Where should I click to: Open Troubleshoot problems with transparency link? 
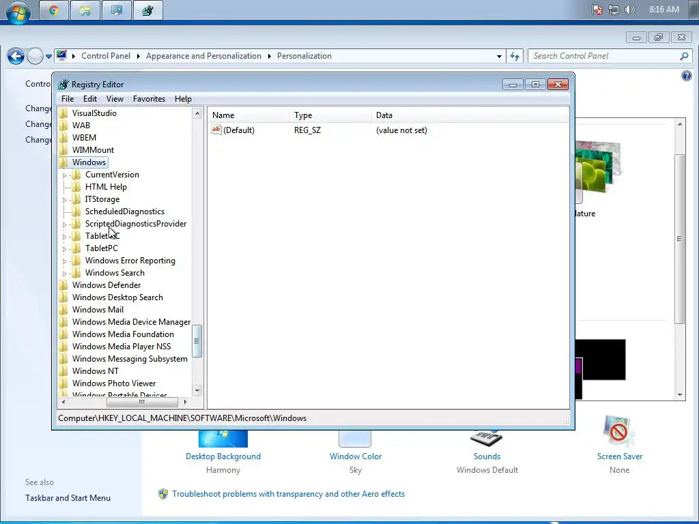289,494
